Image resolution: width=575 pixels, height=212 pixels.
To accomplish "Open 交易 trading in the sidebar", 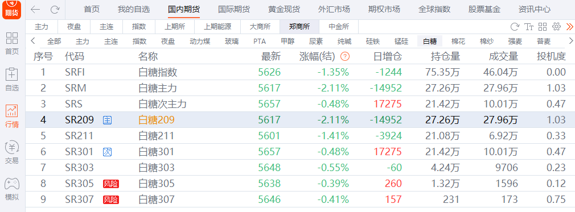I will [12, 153].
